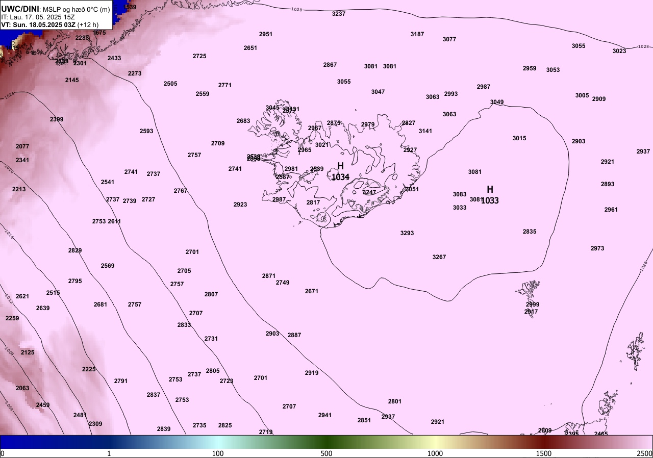
Task: Click the 2801 height value
Action: 395,401
